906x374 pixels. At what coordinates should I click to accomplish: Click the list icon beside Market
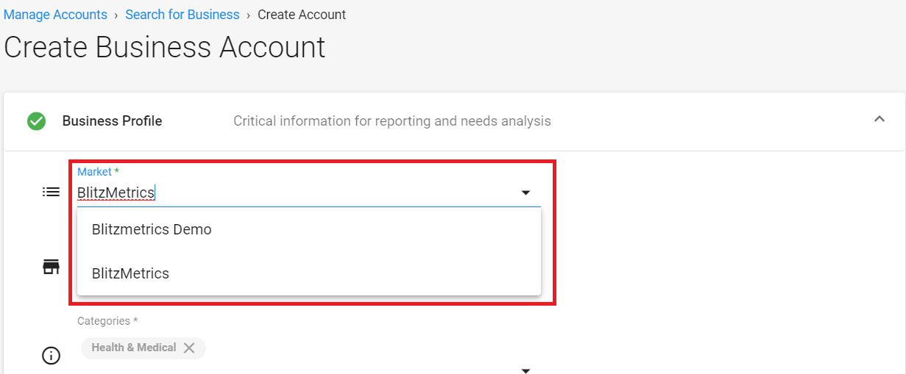[51, 192]
